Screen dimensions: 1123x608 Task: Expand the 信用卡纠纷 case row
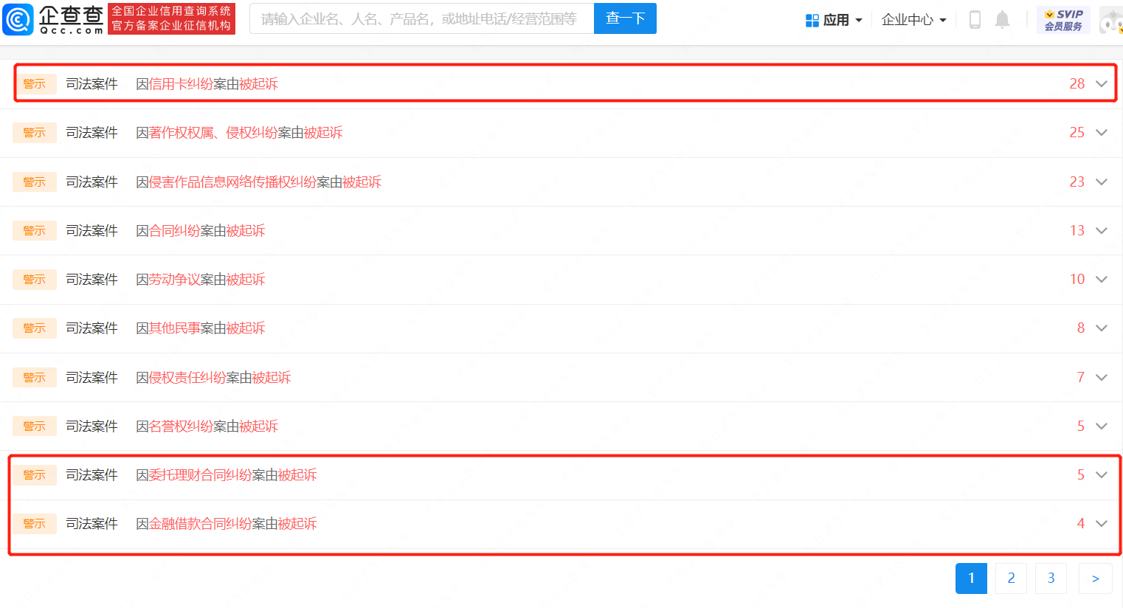[x=1101, y=84]
